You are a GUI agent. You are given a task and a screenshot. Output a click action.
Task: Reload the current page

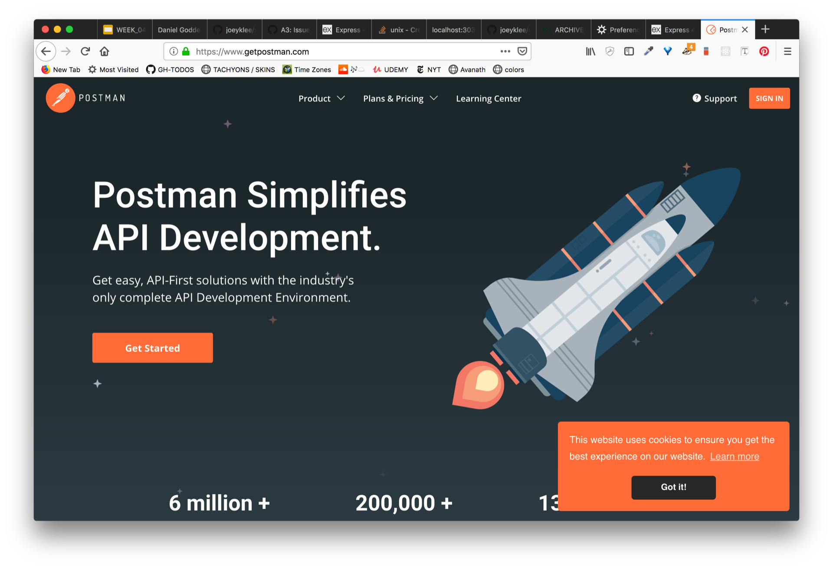tap(85, 52)
